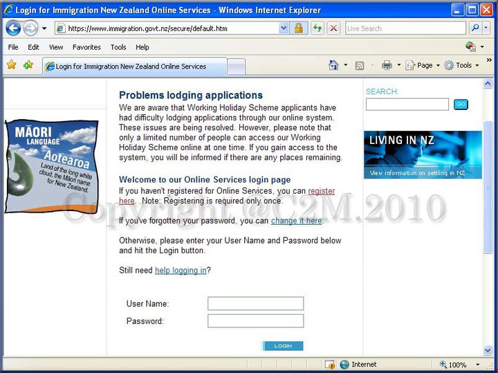498x373 pixels.
Task: Click the Home icon in command bar
Action: (334, 65)
